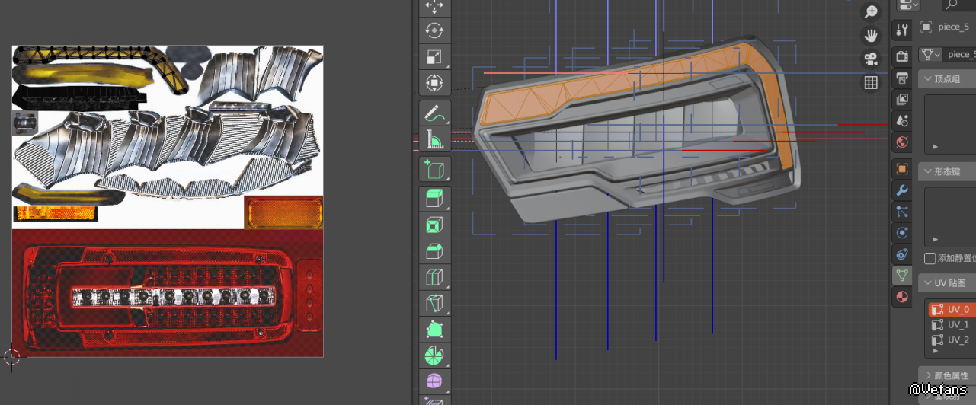Select the Loop Cut tool
The width and height of the screenshot is (976, 405).
point(434,277)
